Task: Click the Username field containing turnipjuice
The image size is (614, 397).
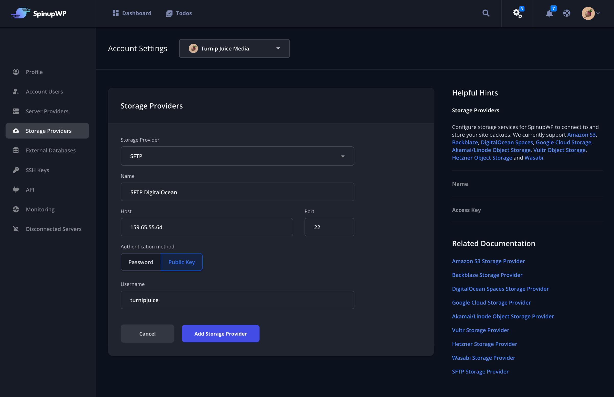Action: 237,300
